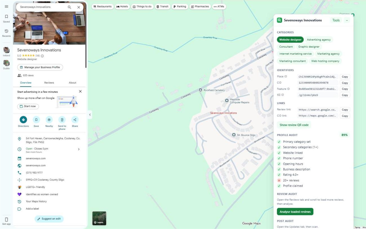
Task: Dismiss the Start advertising promo
Action: tap(80, 92)
